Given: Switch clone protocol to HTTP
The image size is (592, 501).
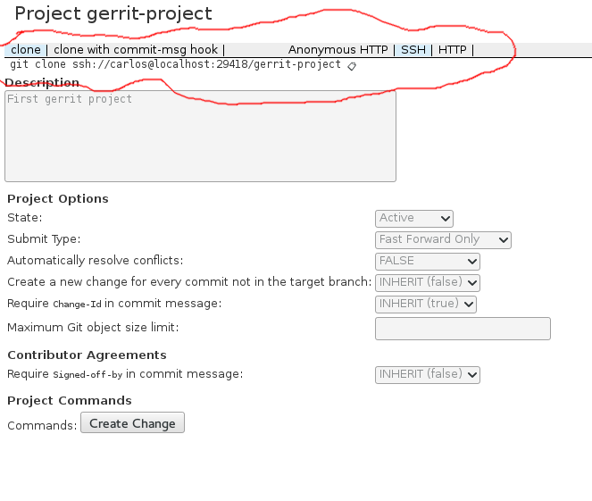Looking at the screenshot, I should [452, 50].
